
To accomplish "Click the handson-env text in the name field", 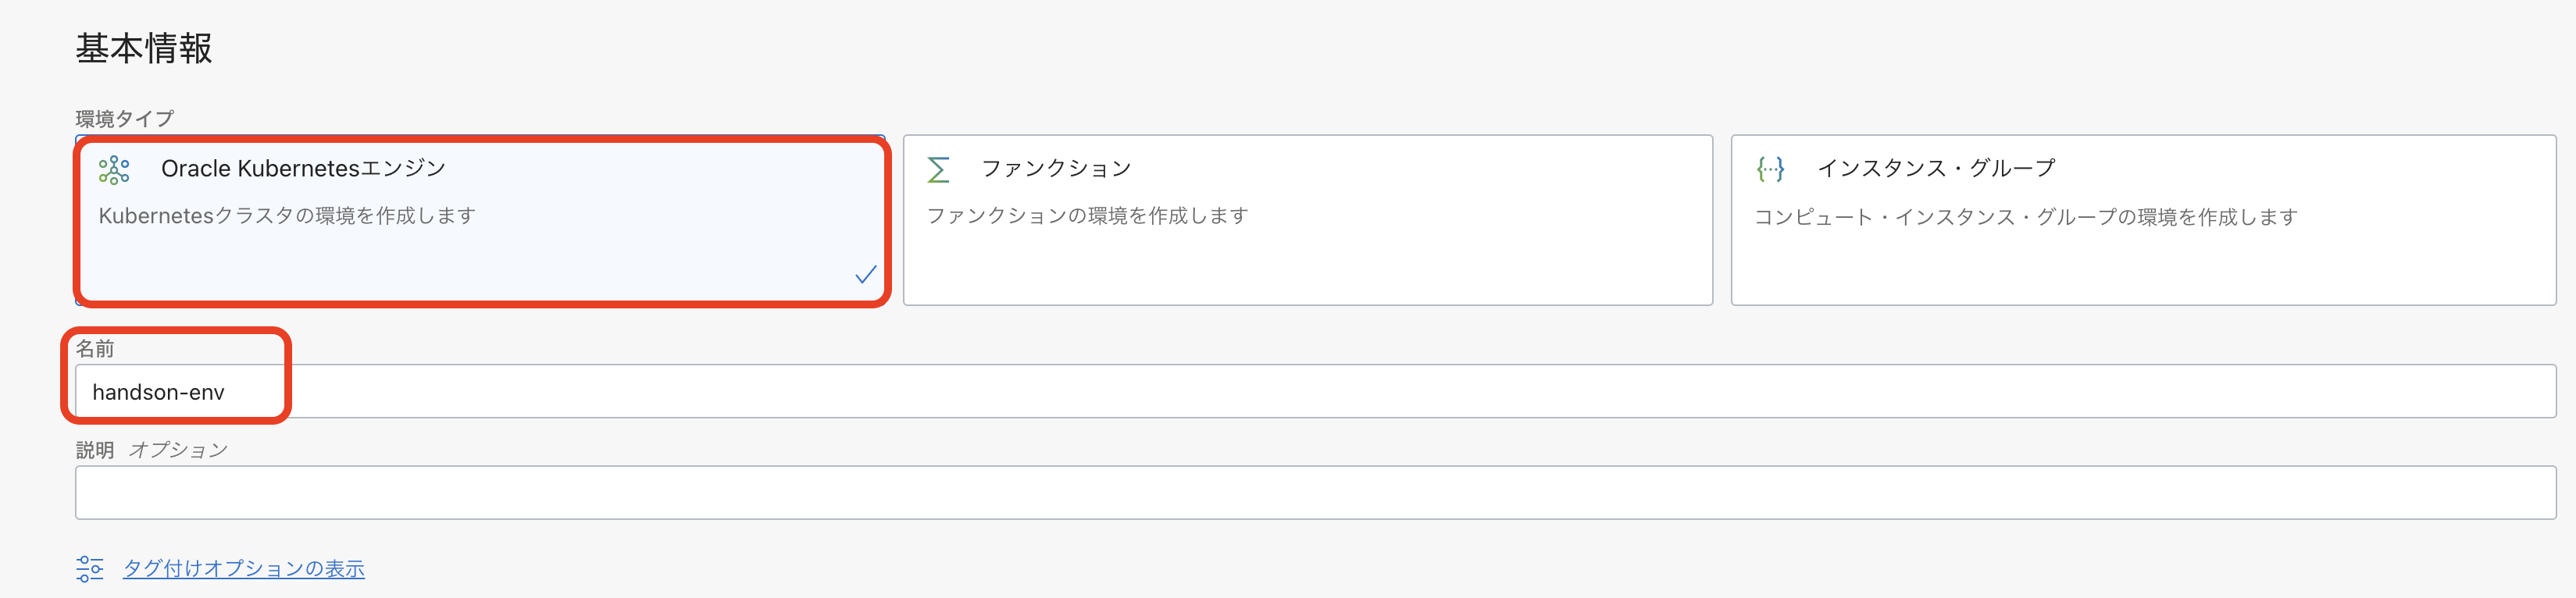I will 158,392.
